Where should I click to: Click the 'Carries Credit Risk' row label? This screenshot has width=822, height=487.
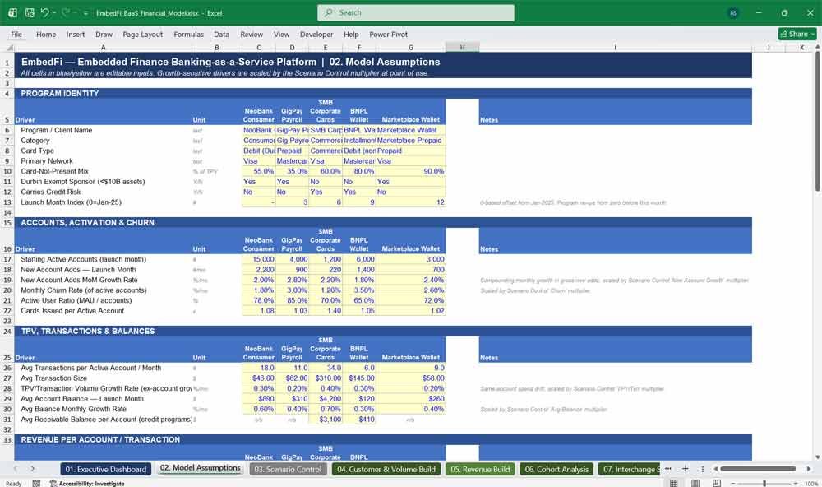tap(51, 192)
